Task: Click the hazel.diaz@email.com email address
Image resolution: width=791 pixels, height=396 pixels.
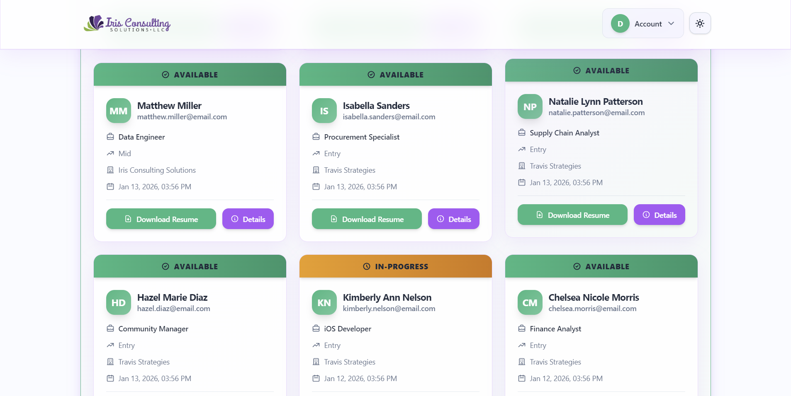Action: (x=173, y=309)
